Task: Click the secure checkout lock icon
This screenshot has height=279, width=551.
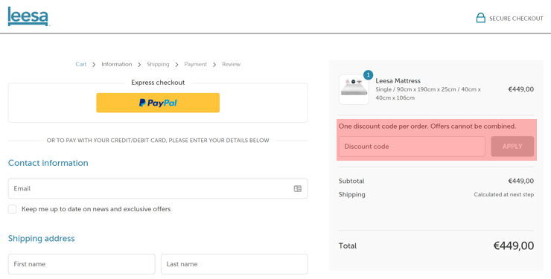Action: coord(480,18)
